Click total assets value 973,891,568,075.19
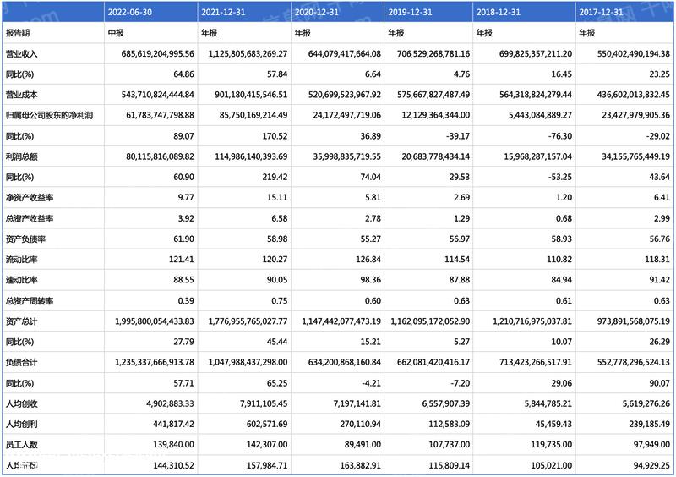 pos(634,321)
